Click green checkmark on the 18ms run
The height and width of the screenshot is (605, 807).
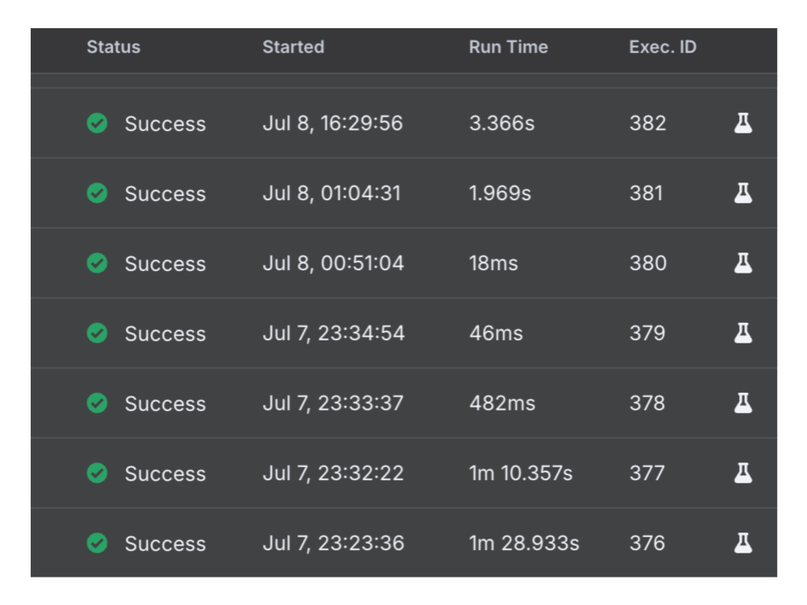pos(98,264)
